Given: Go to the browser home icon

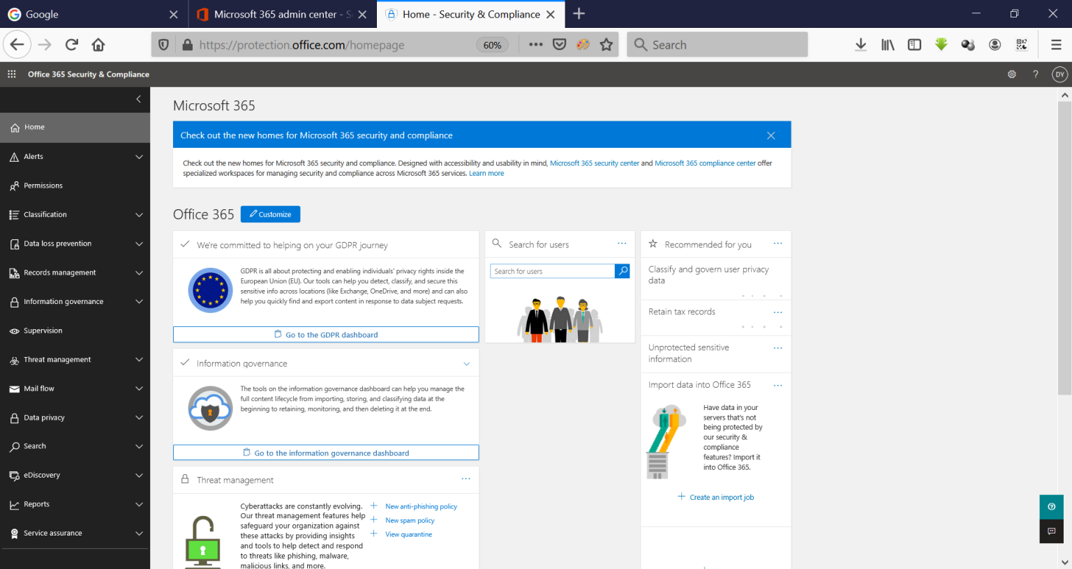Looking at the screenshot, I should [98, 45].
